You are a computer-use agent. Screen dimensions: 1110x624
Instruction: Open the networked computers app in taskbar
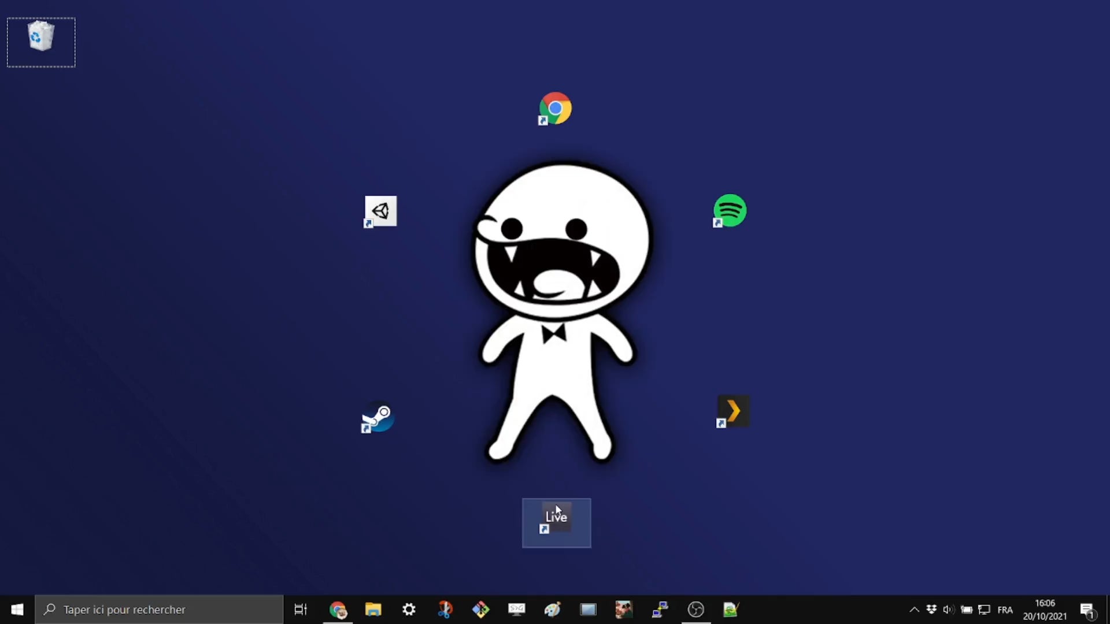click(660, 610)
